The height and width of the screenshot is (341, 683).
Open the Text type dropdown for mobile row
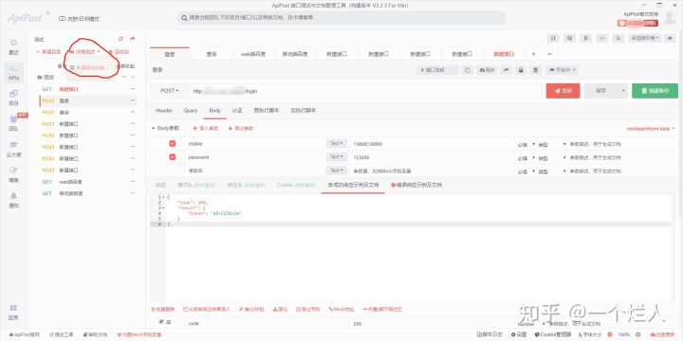pyautogui.click(x=336, y=144)
